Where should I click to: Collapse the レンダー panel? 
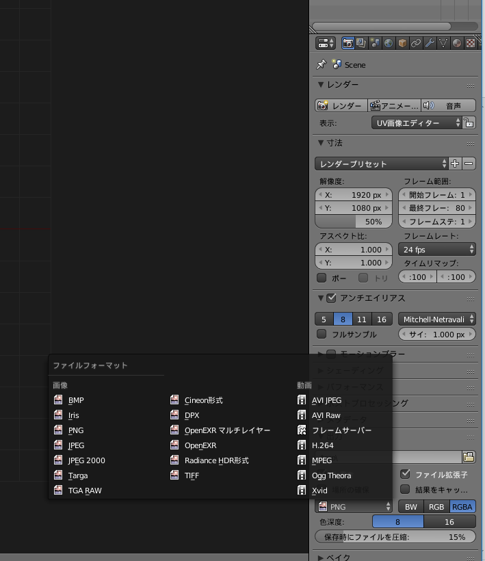tap(321, 85)
